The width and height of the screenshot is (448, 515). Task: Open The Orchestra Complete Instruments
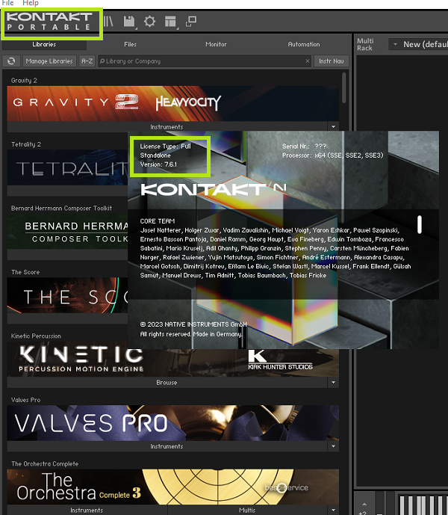87,510
